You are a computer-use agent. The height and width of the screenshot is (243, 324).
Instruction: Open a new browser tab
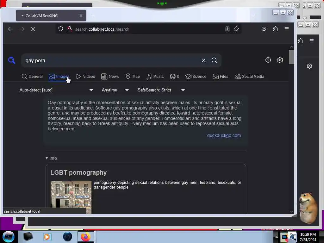click(x=93, y=16)
